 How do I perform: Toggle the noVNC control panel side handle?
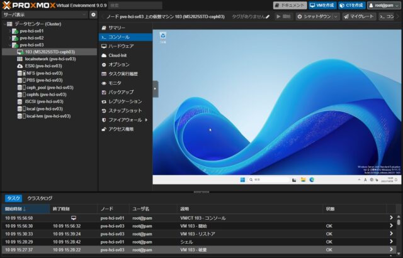156,89
